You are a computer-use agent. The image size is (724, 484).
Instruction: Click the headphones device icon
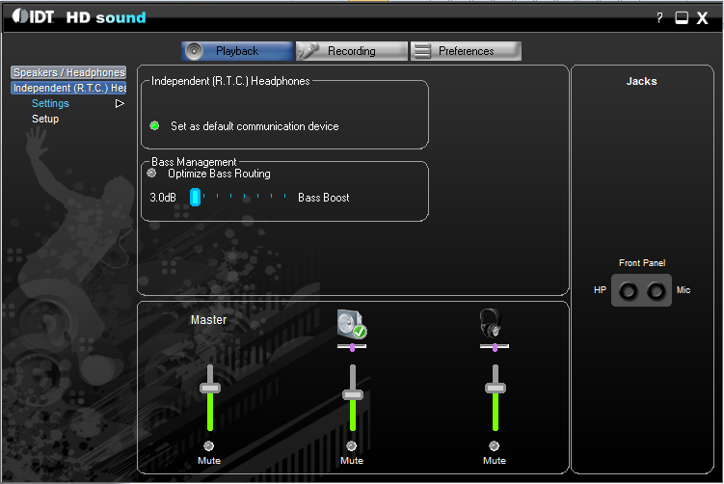[494, 323]
